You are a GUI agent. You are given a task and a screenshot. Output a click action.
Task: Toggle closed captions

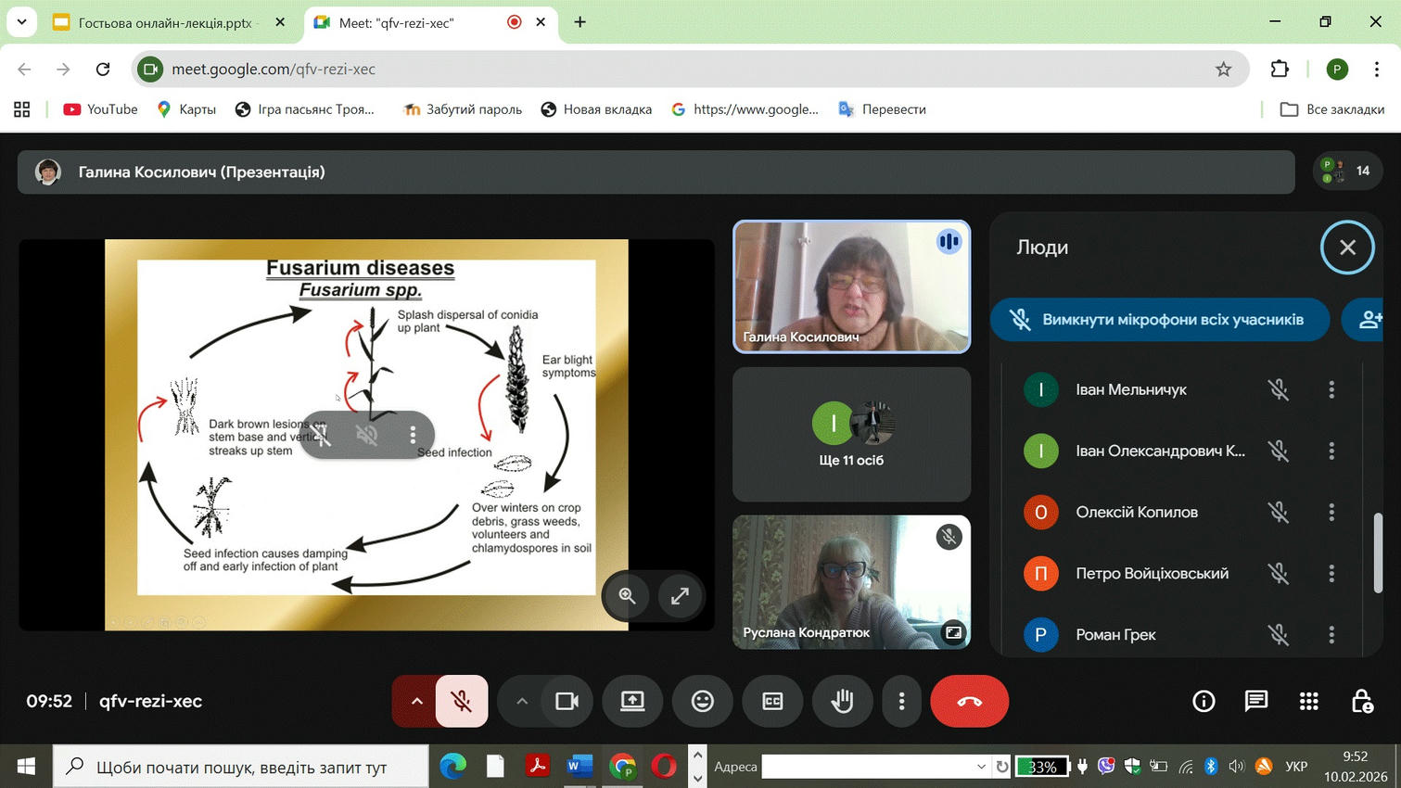click(x=772, y=702)
